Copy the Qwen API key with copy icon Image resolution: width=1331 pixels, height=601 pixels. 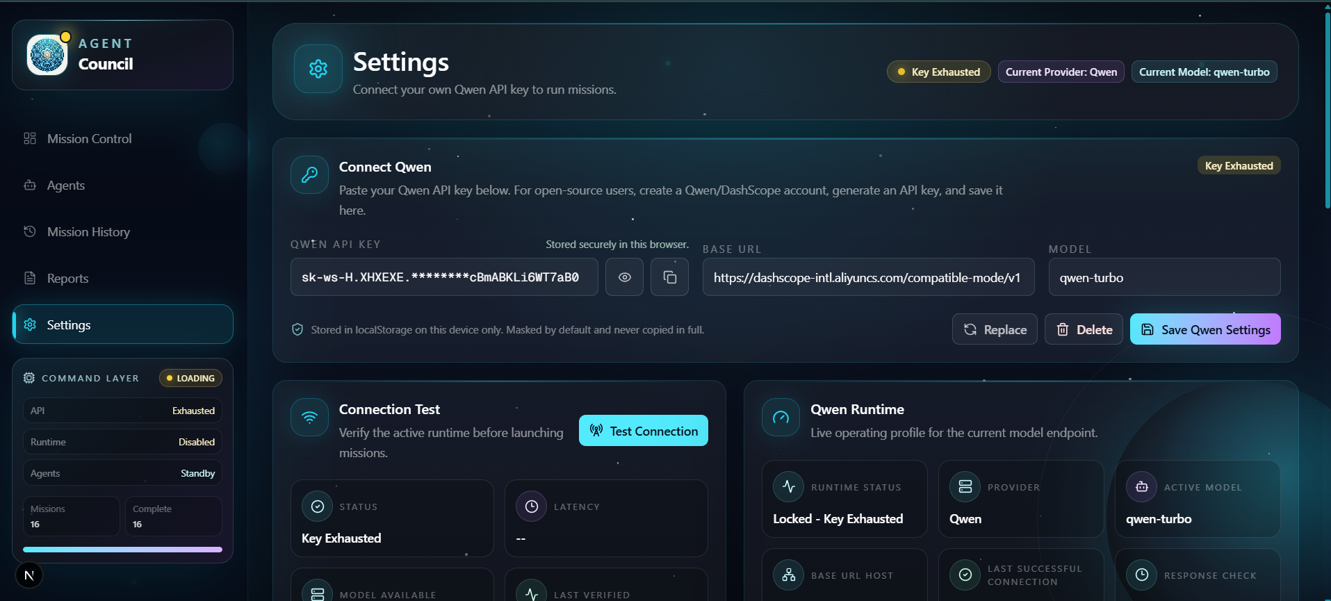(x=670, y=277)
